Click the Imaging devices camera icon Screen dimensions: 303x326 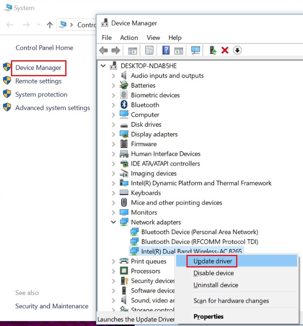[124, 173]
